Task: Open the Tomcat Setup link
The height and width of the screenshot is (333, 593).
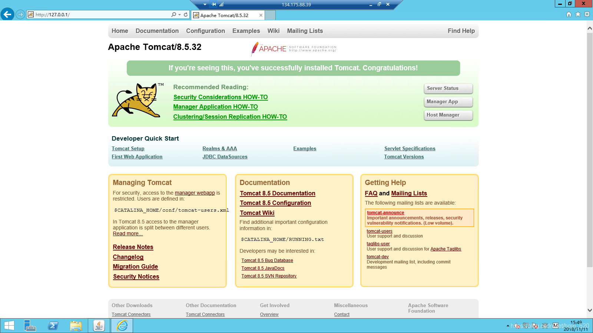Action: 128,149
